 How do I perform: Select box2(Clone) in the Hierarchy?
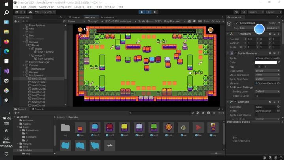tap(39, 79)
